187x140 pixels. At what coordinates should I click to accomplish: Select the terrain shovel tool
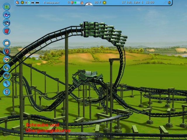6,84
